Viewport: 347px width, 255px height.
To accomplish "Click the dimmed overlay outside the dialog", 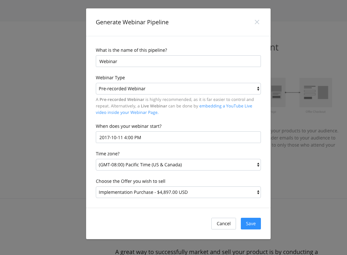I will [42, 129].
